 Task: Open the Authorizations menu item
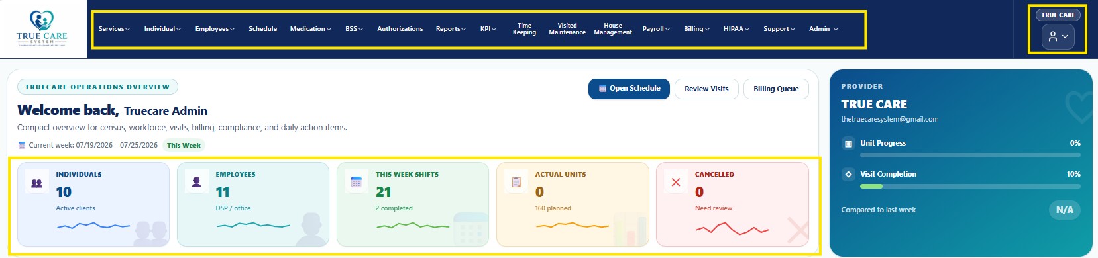coord(400,29)
